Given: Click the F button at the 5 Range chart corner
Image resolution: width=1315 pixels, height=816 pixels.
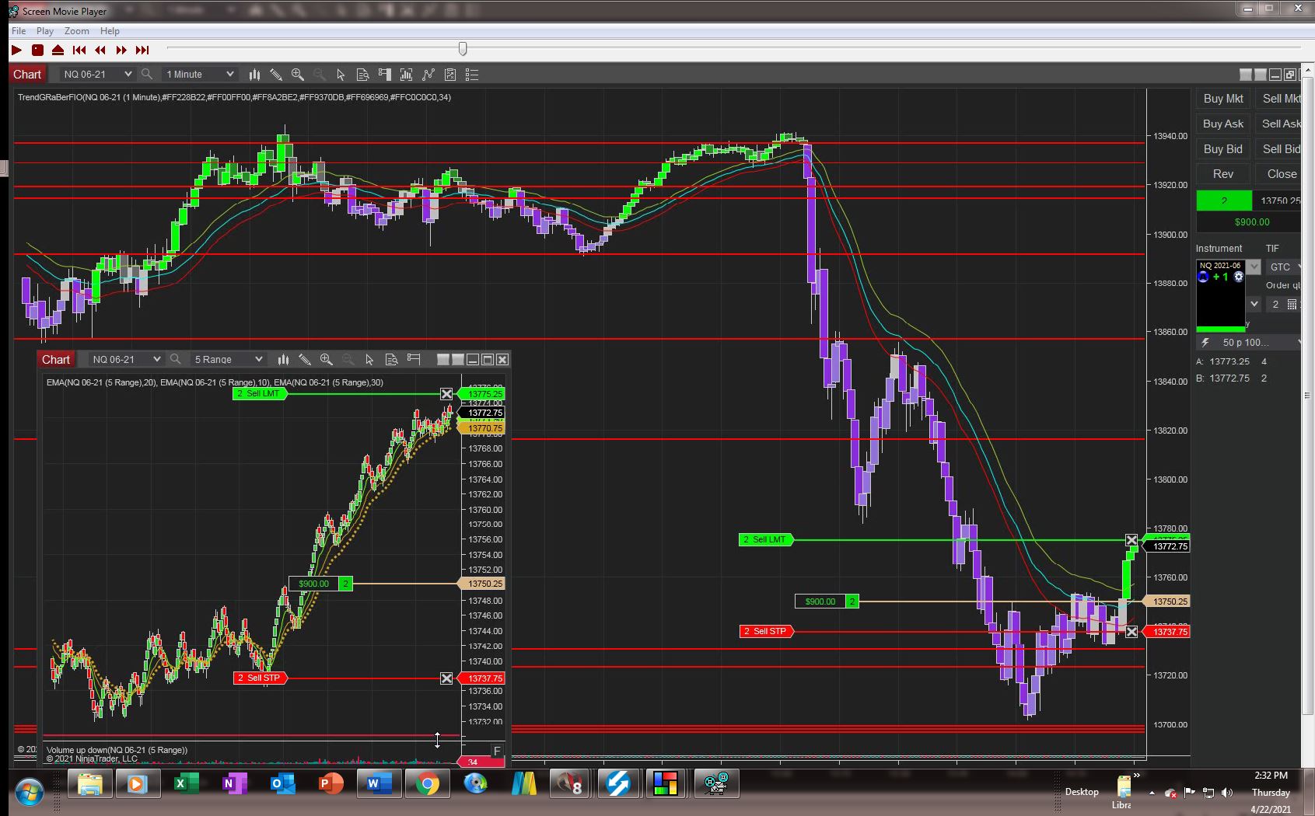Looking at the screenshot, I should tap(497, 750).
